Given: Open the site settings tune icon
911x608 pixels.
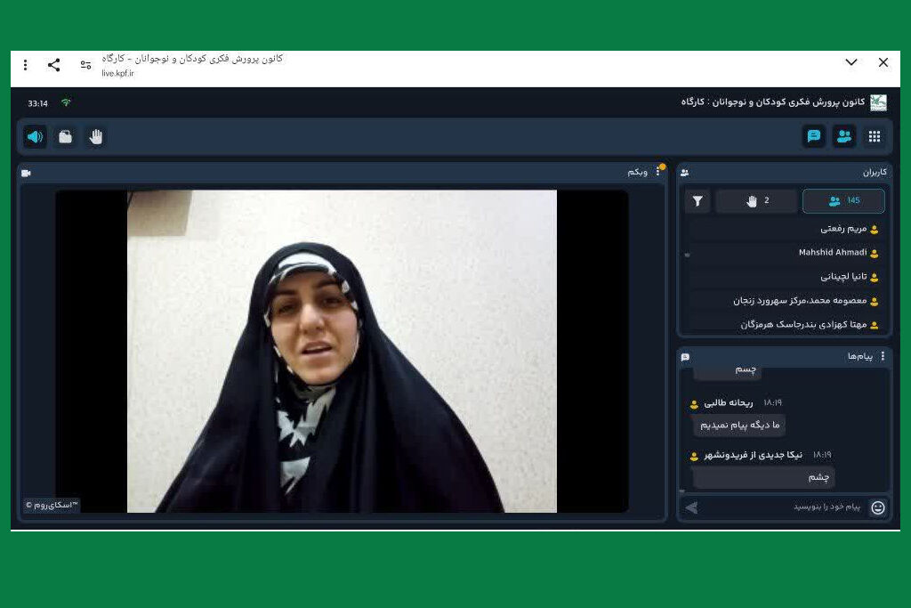Looking at the screenshot, I should coord(85,65).
